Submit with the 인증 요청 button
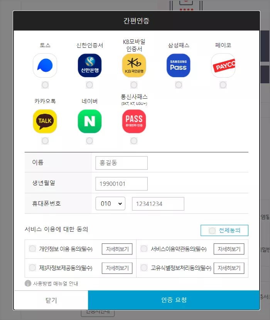 click(x=174, y=300)
